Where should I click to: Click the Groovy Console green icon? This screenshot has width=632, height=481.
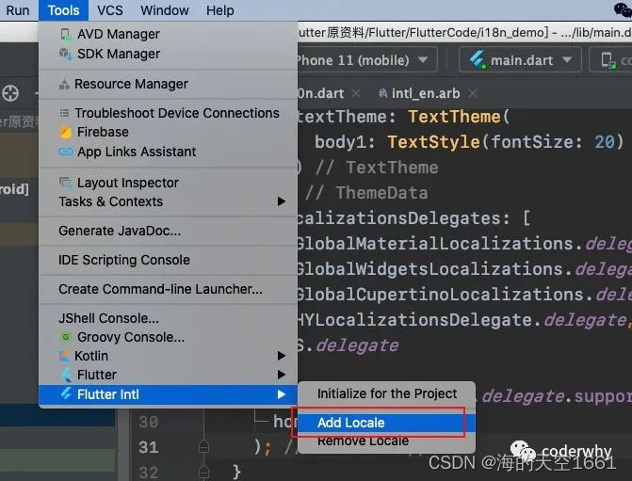(x=65, y=337)
